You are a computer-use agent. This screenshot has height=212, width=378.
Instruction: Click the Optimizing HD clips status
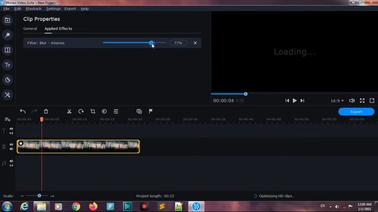[273, 196]
